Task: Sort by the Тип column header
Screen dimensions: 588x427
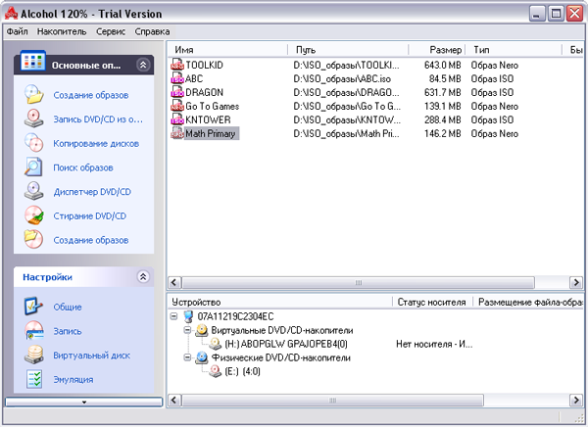Action: click(514, 50)
